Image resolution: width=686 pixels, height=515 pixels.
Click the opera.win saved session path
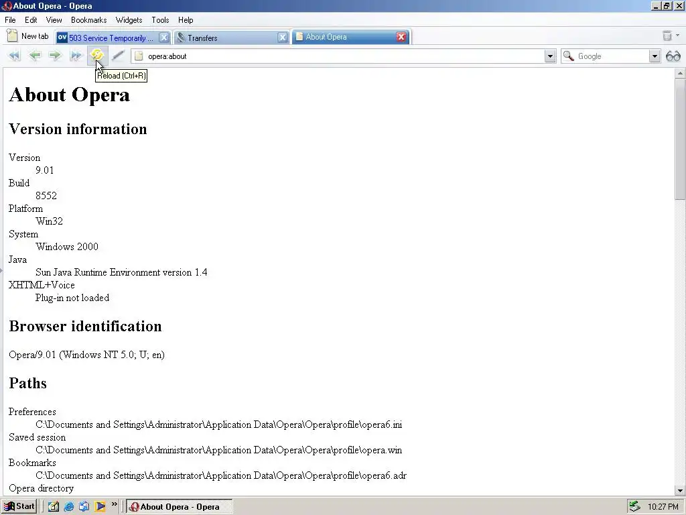[219, 450]
